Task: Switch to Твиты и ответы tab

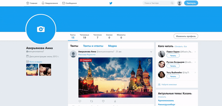Action: tap(93, 46)
